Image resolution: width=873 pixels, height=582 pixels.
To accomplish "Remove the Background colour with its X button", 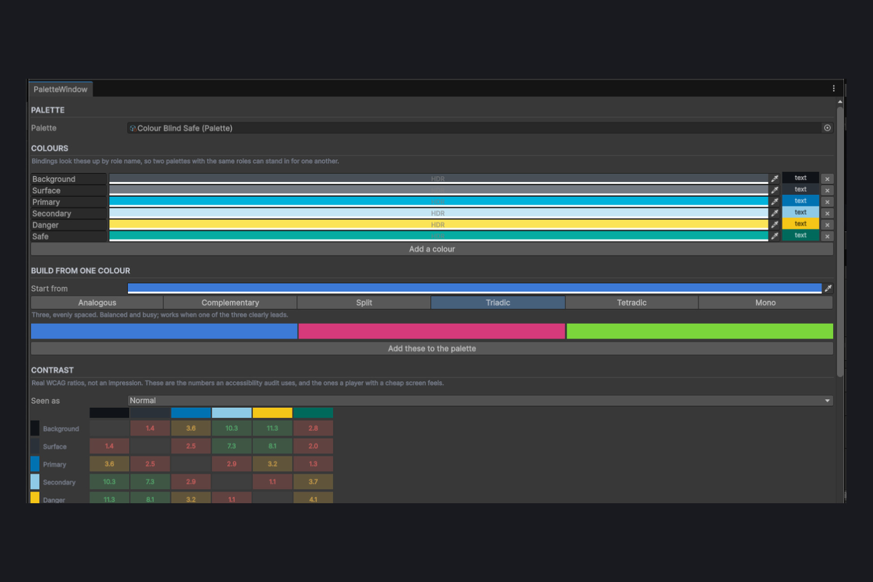I will 827,179.
